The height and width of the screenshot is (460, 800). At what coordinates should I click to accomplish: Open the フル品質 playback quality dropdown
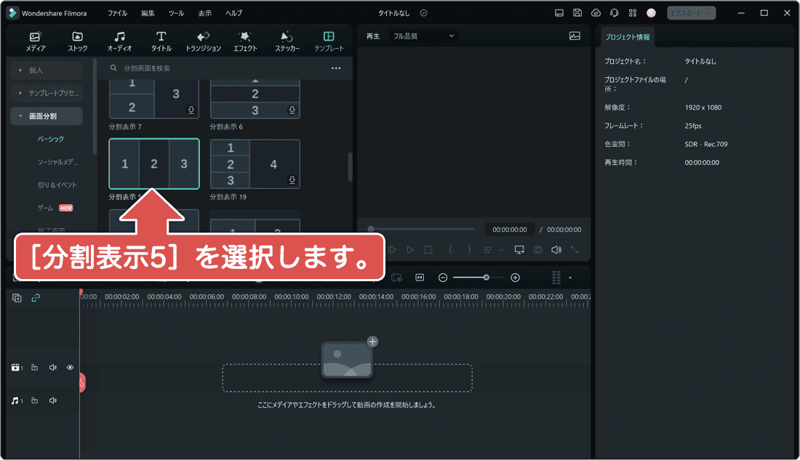pos(423,36)
